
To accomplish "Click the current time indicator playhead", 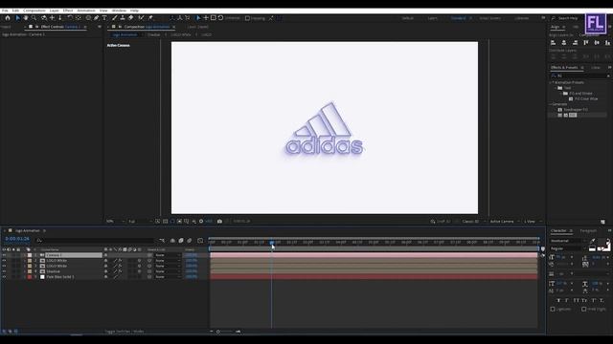I will click(x=272, y=242).
